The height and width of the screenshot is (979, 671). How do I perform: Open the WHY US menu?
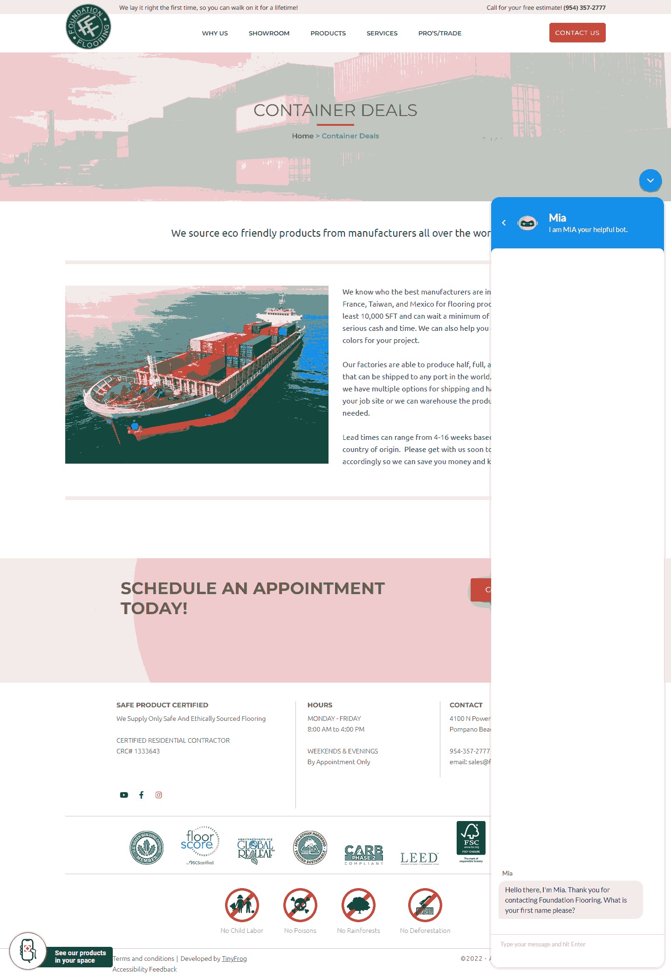(x=215, y=33)
